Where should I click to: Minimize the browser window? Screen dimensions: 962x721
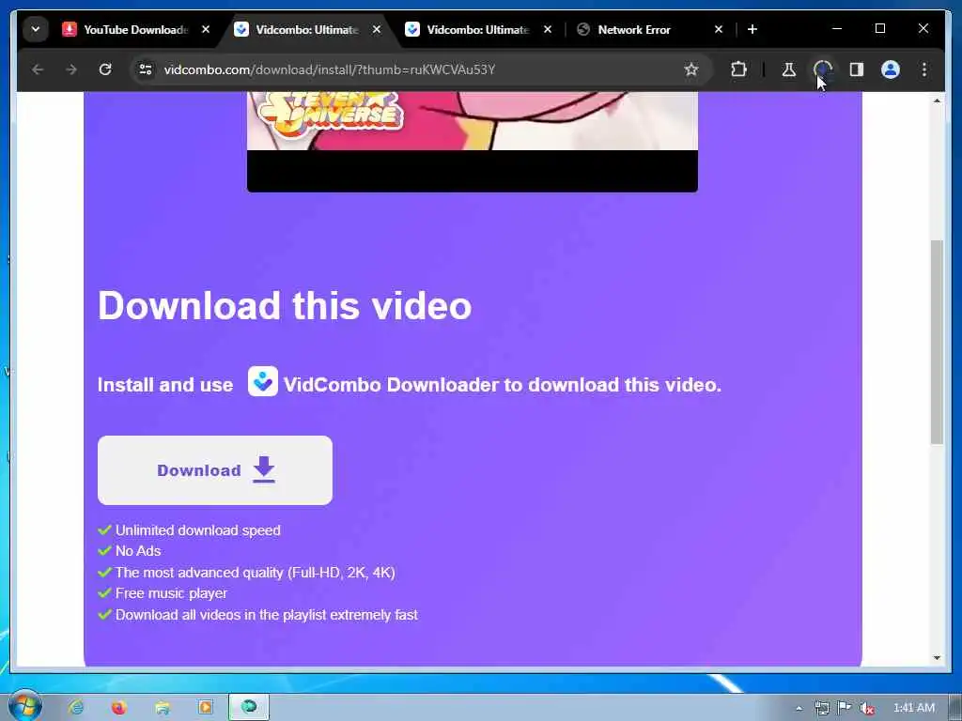837,29
